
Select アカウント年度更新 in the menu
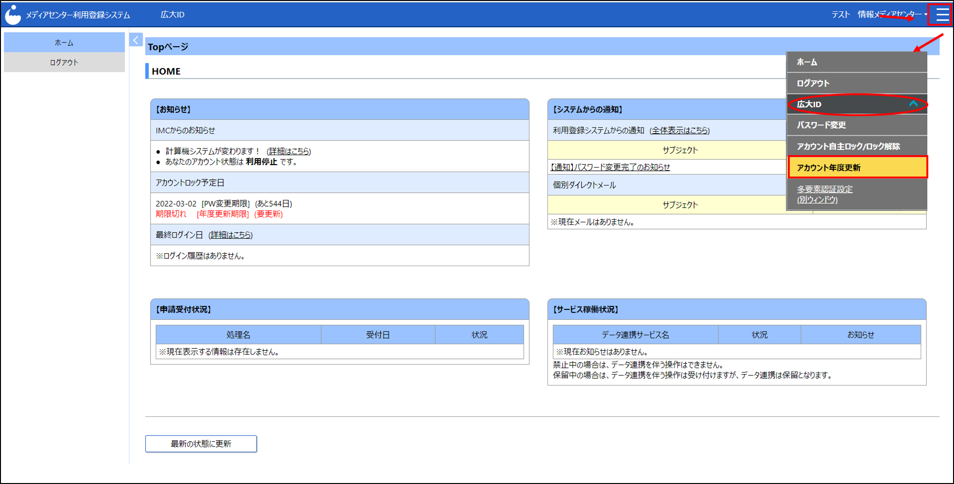[x=857, y=168]
